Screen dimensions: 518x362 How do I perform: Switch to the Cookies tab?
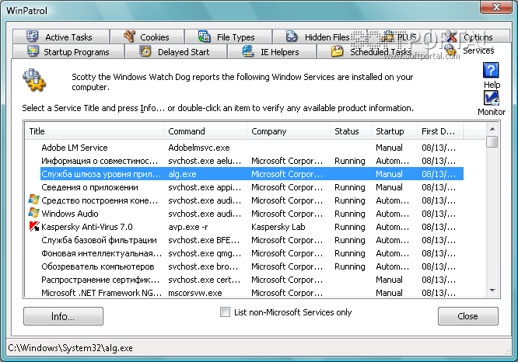click(147, 37)
